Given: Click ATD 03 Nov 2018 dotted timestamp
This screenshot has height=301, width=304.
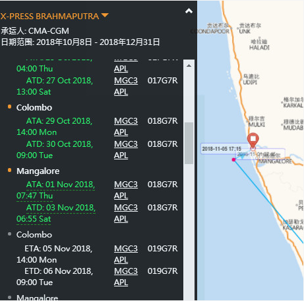Looking at the screenshot, I should coord(56,213).
